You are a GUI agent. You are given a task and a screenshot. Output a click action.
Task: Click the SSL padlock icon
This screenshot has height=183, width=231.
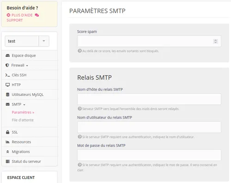point(7,132)
